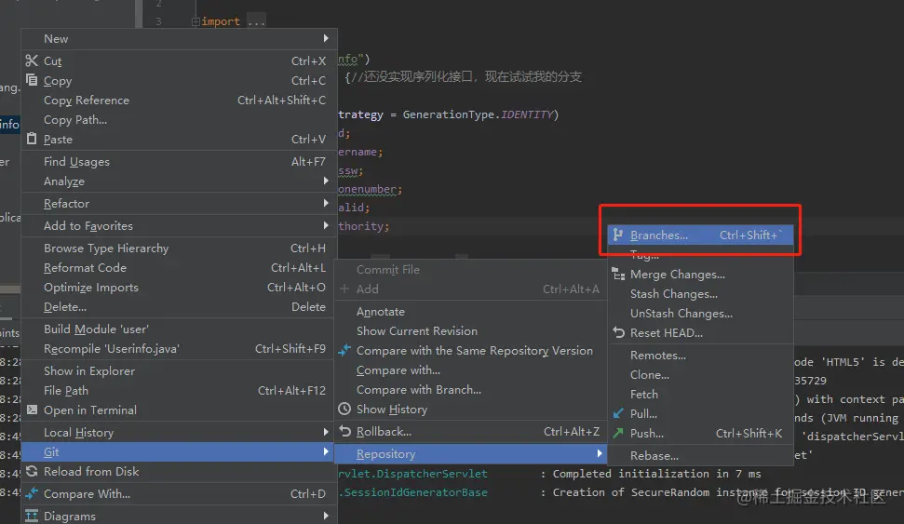Click the Show History clock icon
904x524 pixels.
(344, 409)
